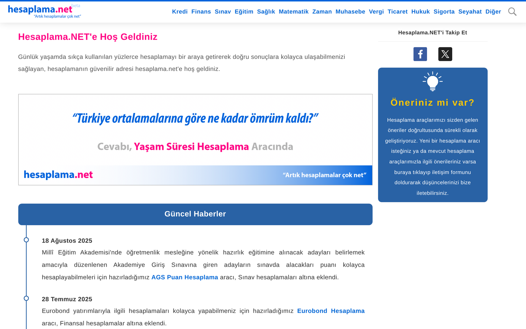Open the Sınav menu
This screenshot has height=329, width=526.
coord(223,12)
